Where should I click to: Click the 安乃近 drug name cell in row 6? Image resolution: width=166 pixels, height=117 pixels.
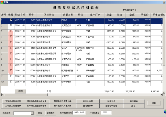(x=68, y=49)
